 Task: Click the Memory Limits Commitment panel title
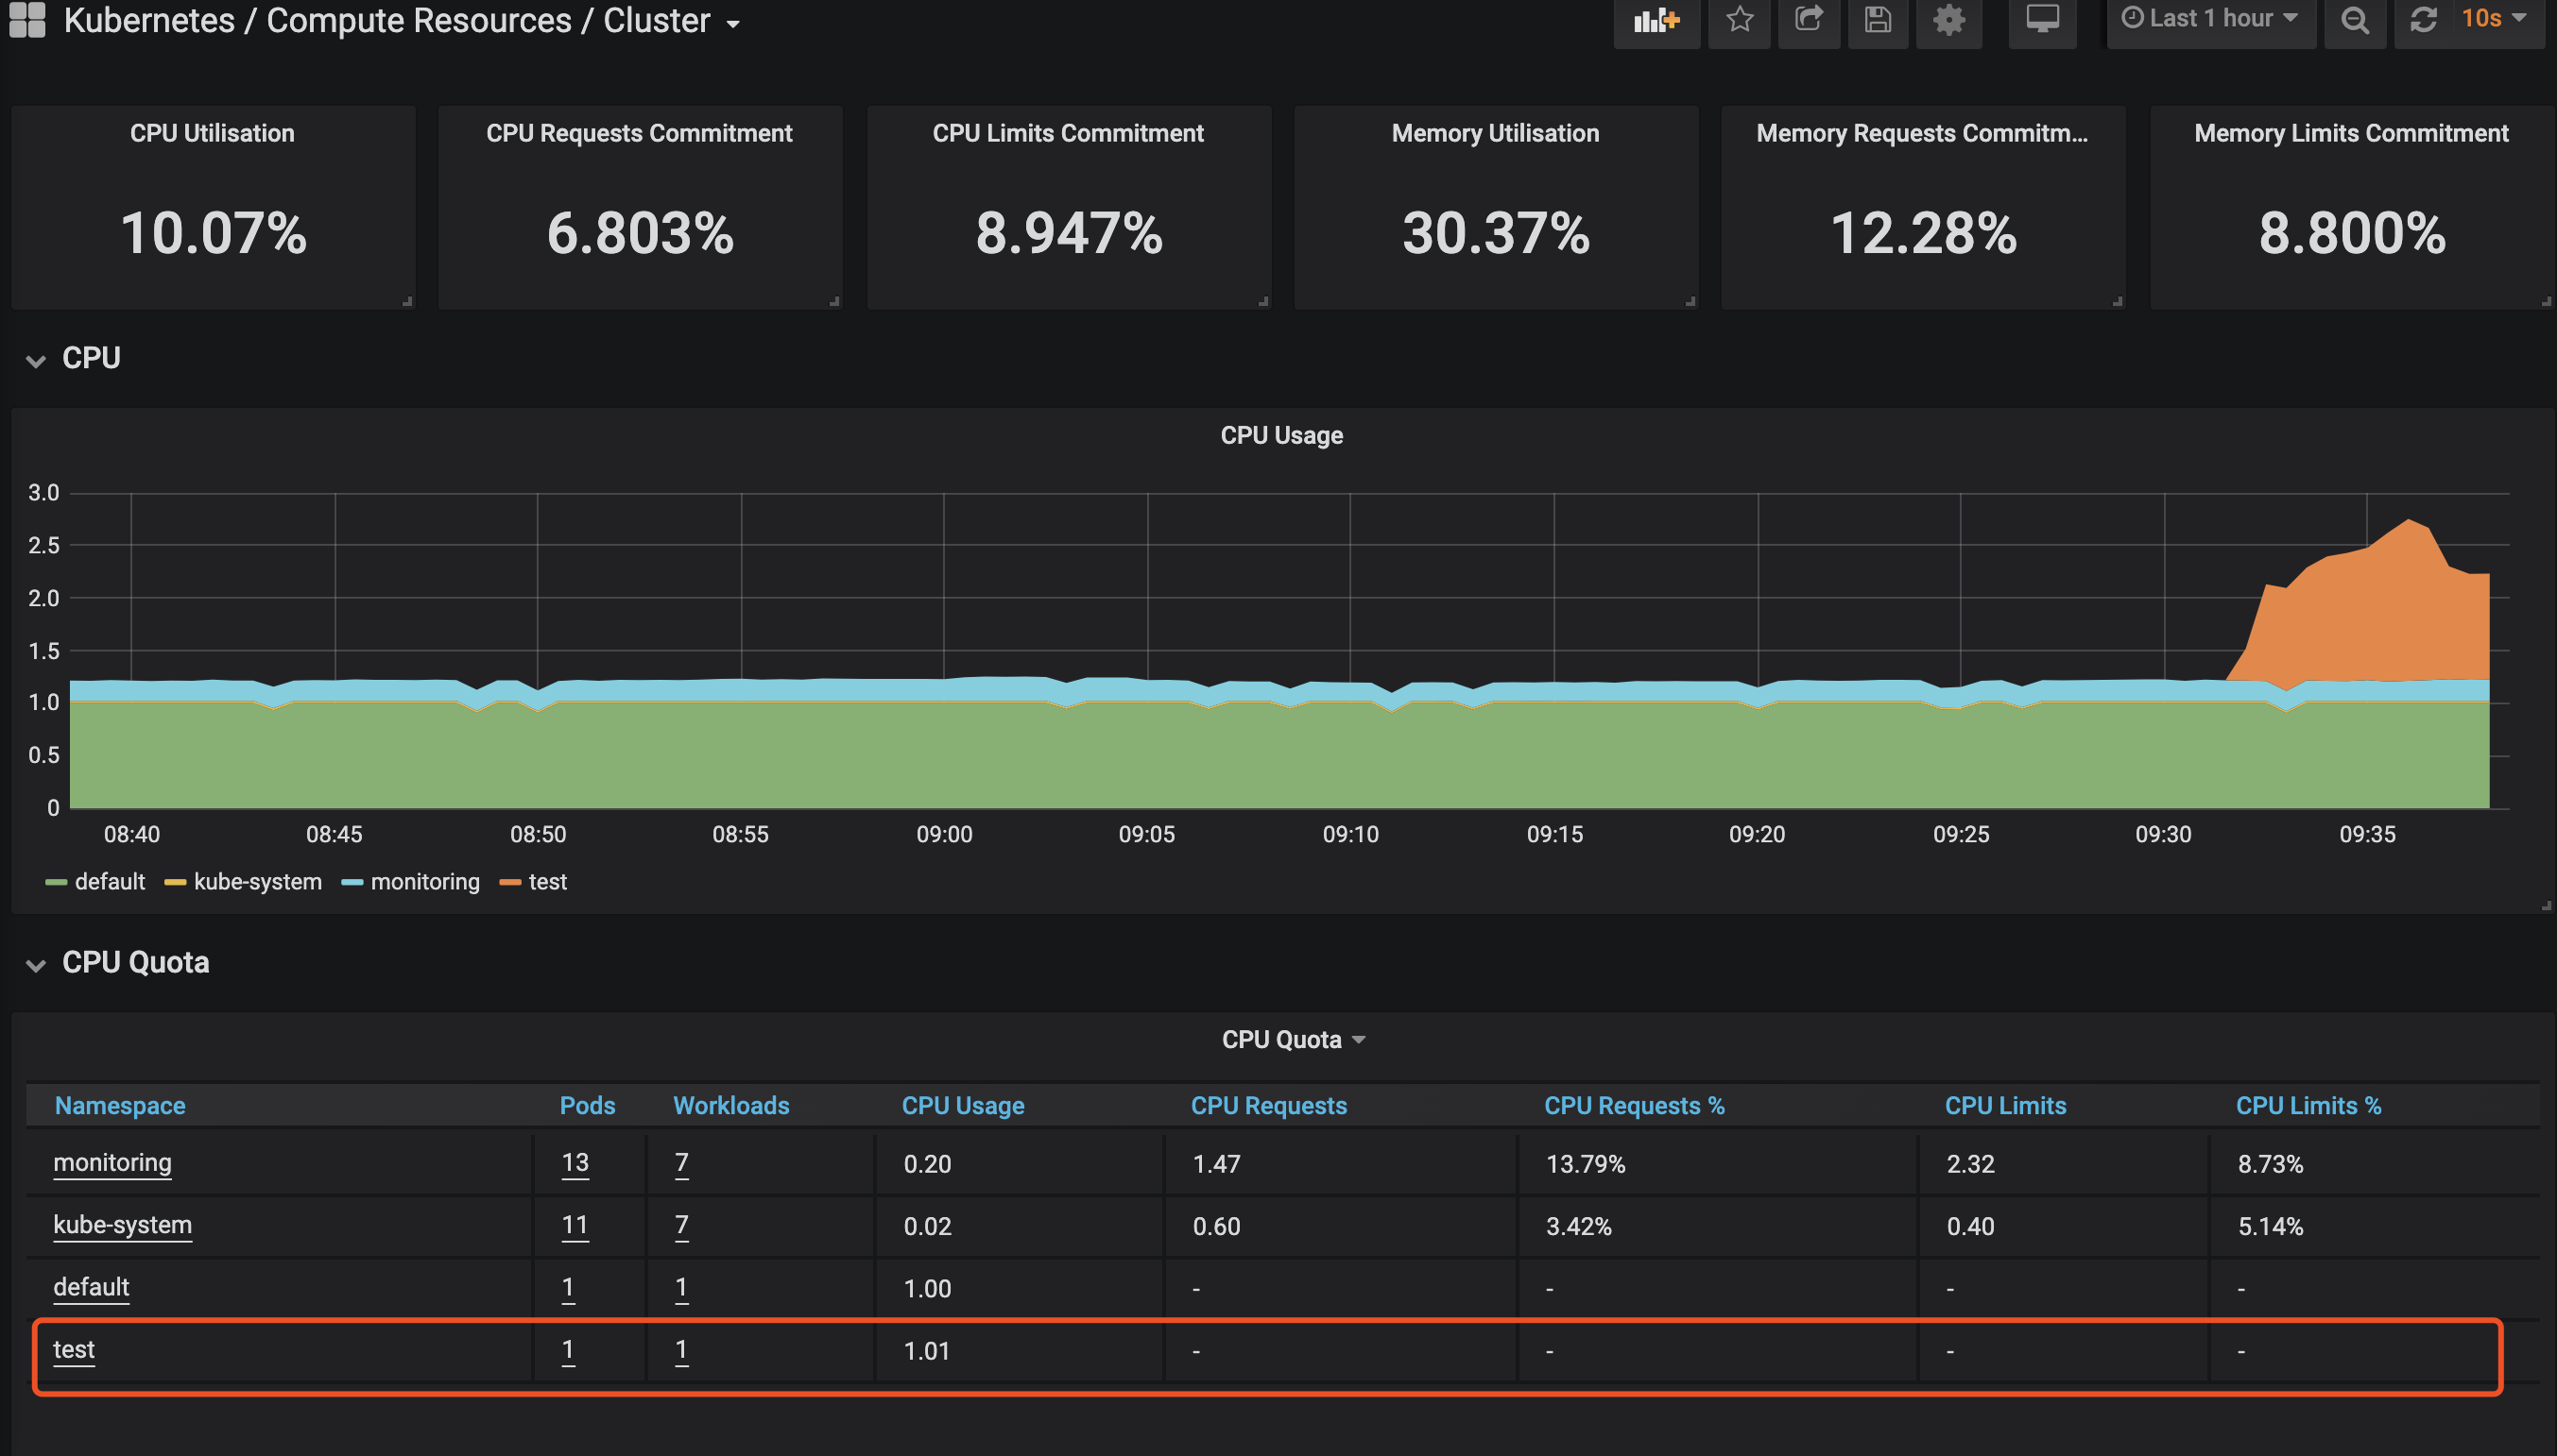point(2351,133)
